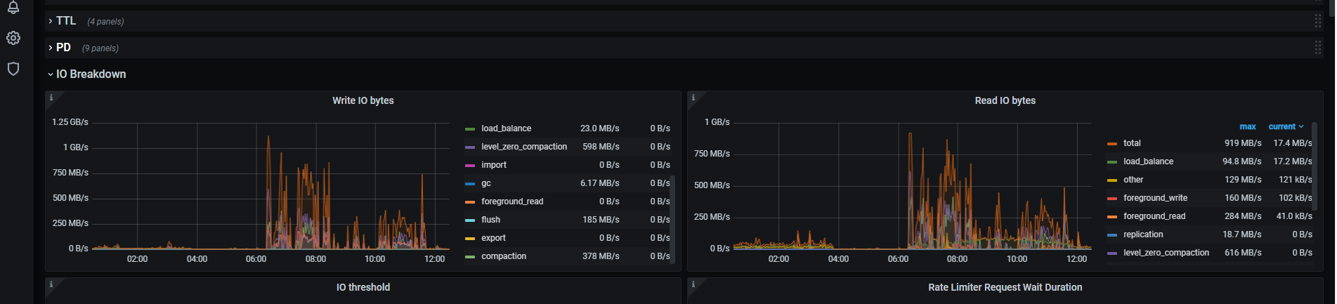This screenshot has height=304, width=1337.
Task: Toggle the flush series visibility
Action: 490,220
